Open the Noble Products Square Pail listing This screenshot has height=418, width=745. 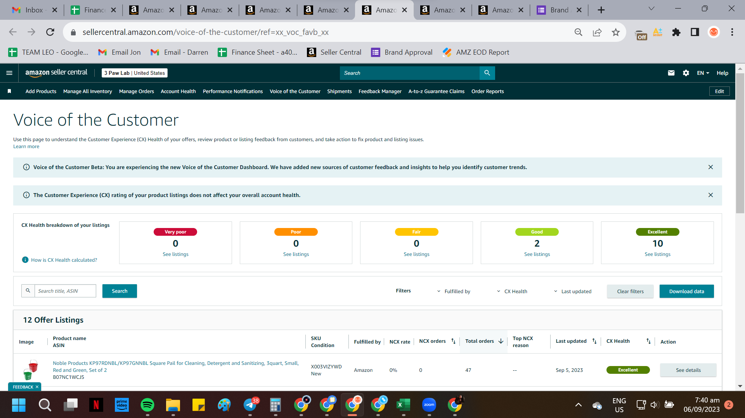176,366
